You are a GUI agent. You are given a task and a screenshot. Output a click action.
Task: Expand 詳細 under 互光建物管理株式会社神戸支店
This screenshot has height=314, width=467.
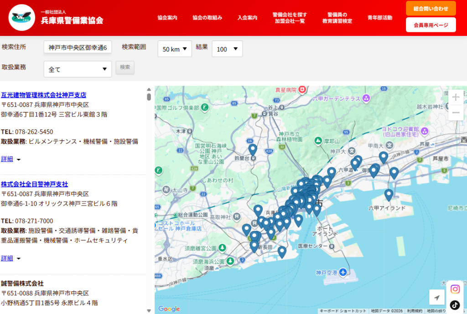tap(11, 159)
